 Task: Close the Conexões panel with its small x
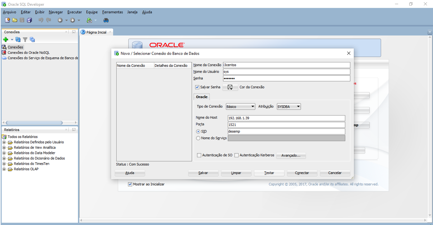pyautogui.click(x=66, y=32)
